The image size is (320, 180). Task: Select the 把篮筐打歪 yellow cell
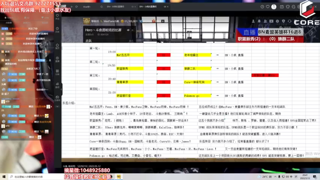(130, 96)
